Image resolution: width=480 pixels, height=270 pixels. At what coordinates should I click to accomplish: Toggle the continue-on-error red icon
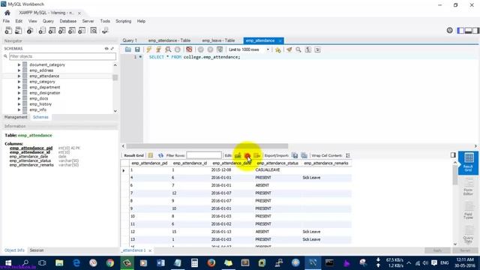pos(189,49)
